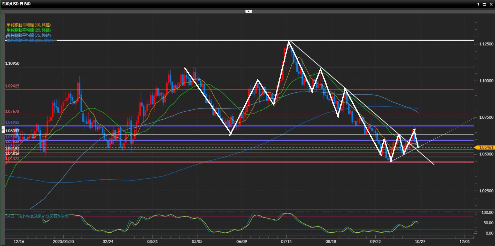This screenshot has width=495, height=246.
Task: Click the current price tag 1.05461
Action: (486, 147)
